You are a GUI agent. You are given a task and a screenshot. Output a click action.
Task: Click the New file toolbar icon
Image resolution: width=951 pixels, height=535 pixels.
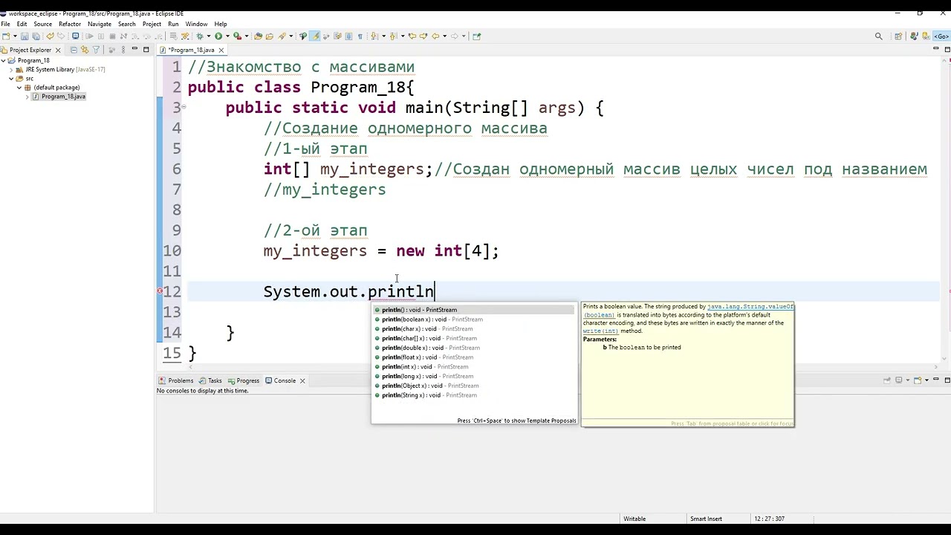point(6,36)
